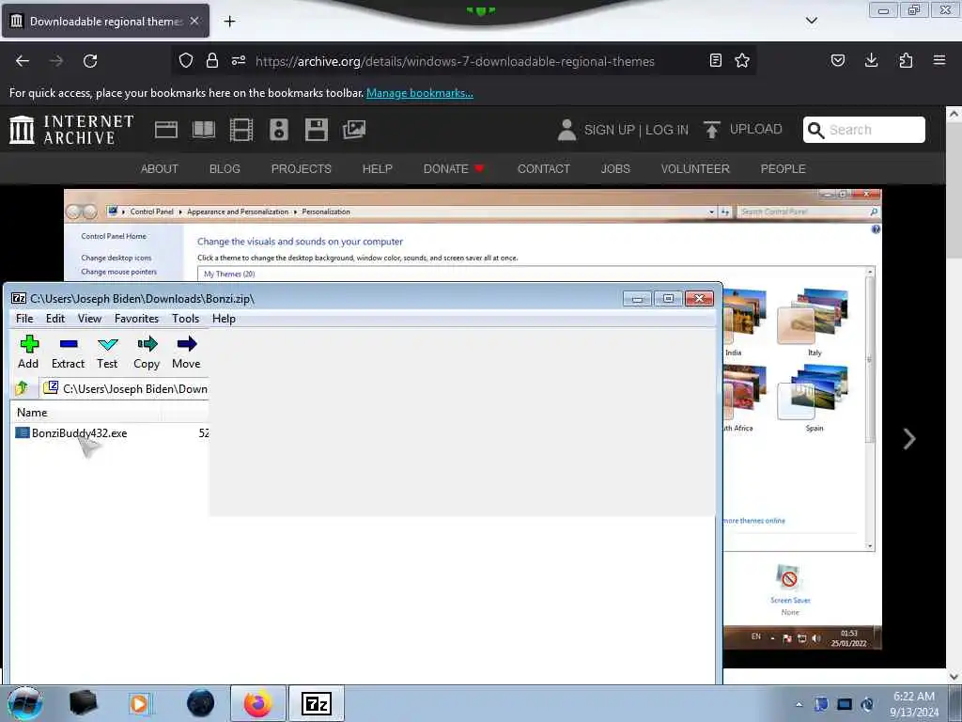Open the Windows Start menu

click(24, 703)
